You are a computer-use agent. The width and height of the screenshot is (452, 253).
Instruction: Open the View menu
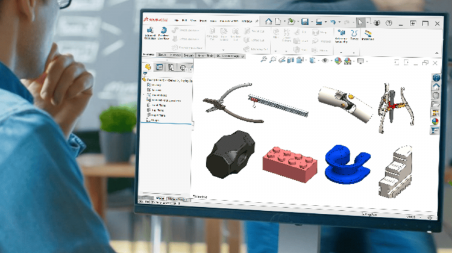pyautogui.click(x=193, y=20)
